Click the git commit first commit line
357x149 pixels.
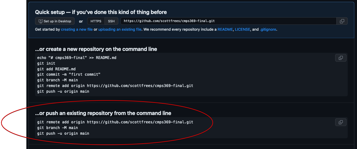69,74
